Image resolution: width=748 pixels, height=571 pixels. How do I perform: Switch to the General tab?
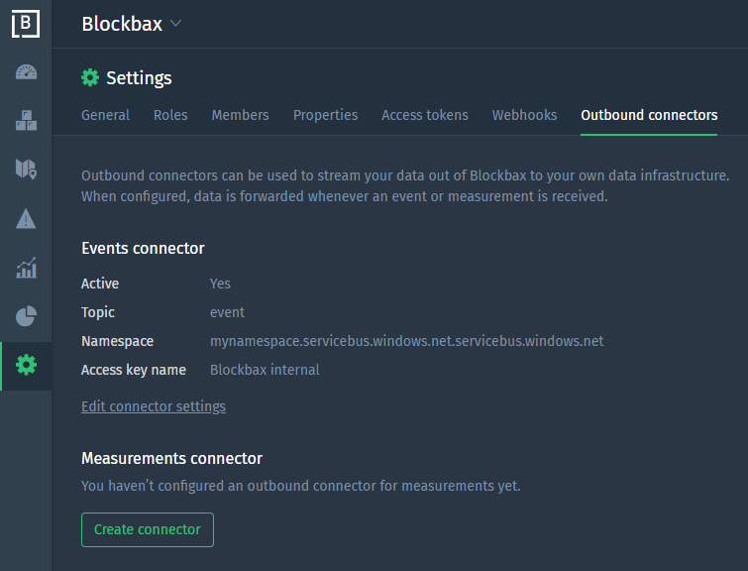coord(105,115)
